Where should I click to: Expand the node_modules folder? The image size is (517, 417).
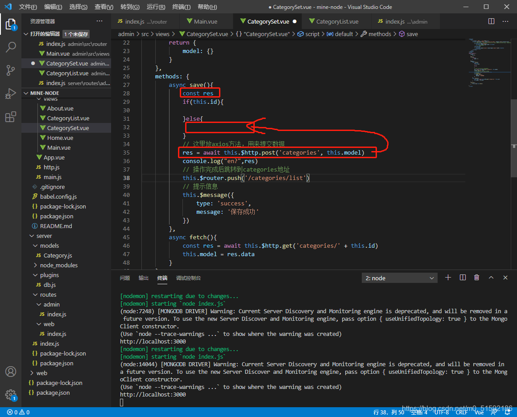point(58,265)
